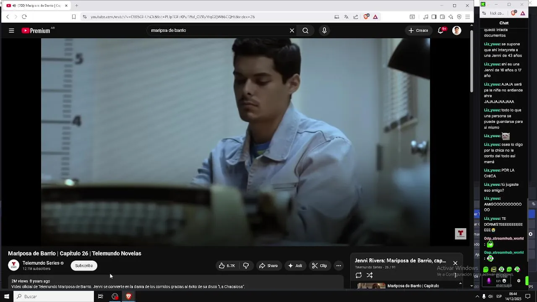This screenshot has width=537, height=302.
Task: Open Brave browser from taskbar
Action: 128,297
